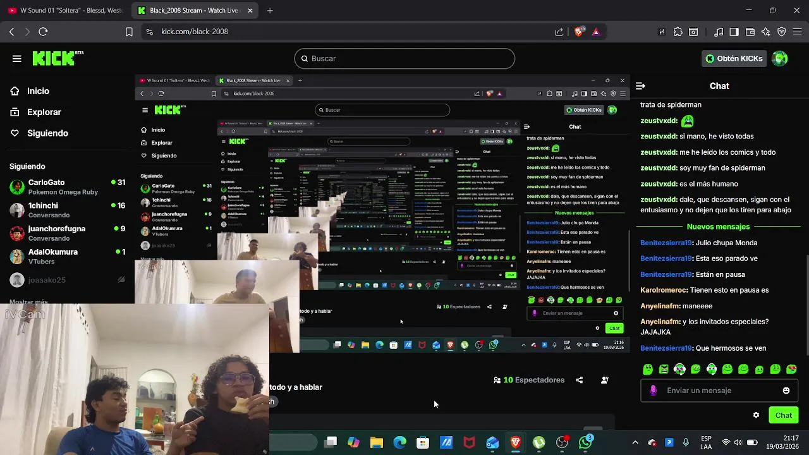
Task: Click Karolromeroc username in chat
Action: [x=664, y=290]
